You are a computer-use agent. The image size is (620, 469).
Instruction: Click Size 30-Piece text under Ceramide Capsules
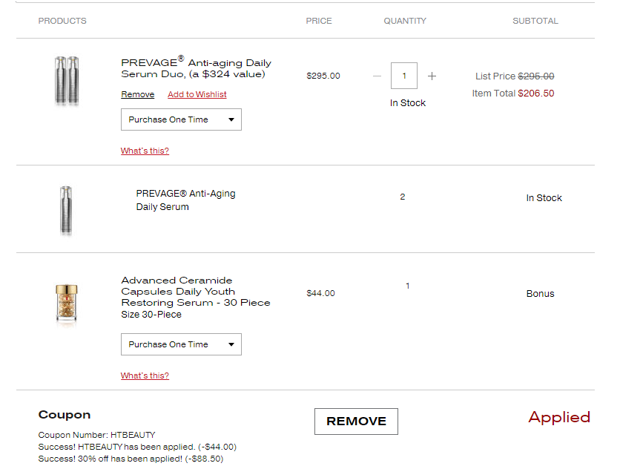click(151, 315)
